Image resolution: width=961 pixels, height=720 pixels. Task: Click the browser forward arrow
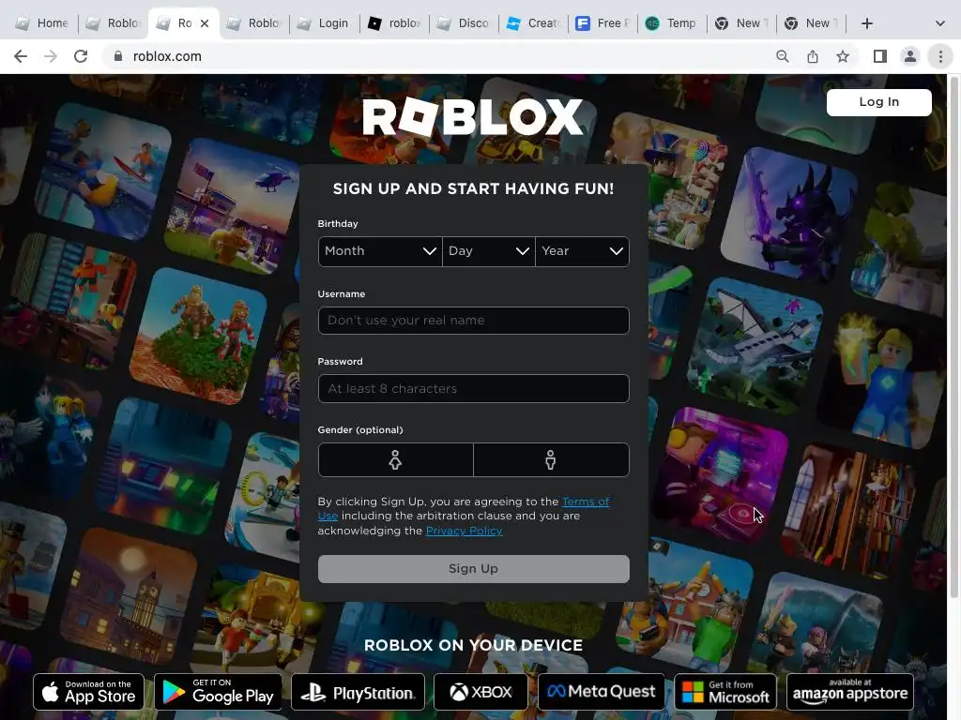pos(51,56)
